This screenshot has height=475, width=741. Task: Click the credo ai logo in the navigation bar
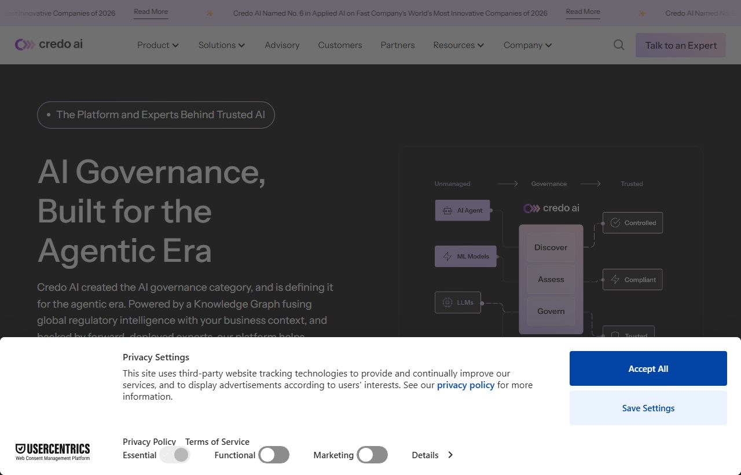pos(49,45)
